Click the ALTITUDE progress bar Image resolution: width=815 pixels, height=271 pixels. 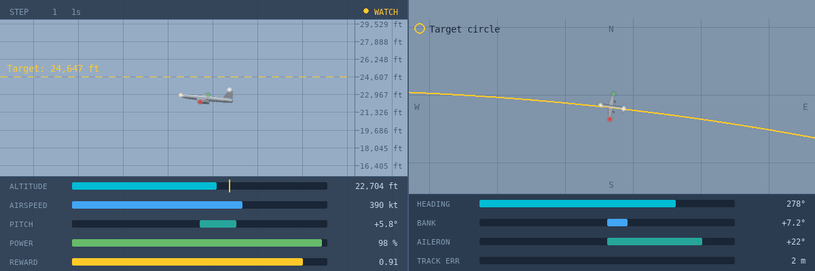[200, 186]
